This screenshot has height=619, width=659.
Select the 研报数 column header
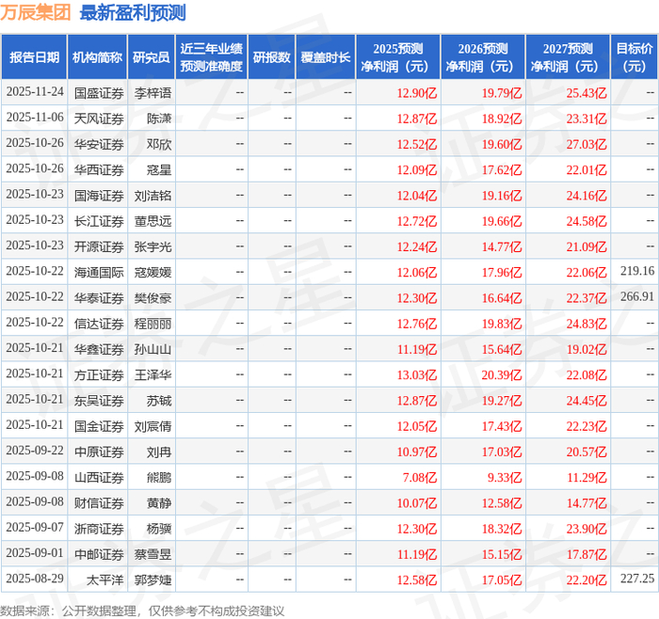(271, 57)
